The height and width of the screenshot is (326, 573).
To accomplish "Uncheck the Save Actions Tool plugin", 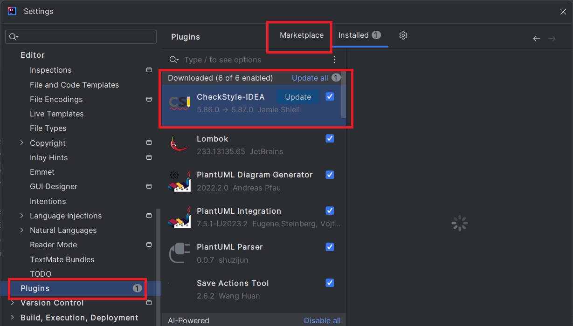I will coord(330,283).
